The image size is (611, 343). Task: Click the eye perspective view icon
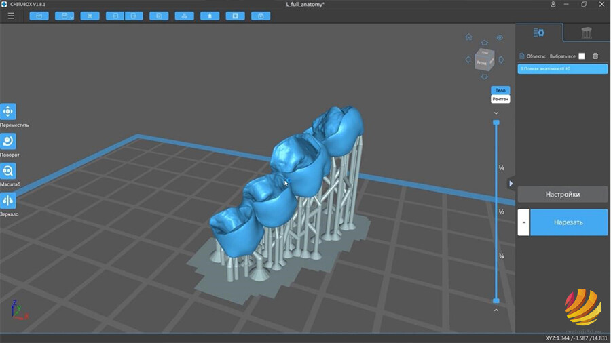pyautogui.click(x=500, y=38)
